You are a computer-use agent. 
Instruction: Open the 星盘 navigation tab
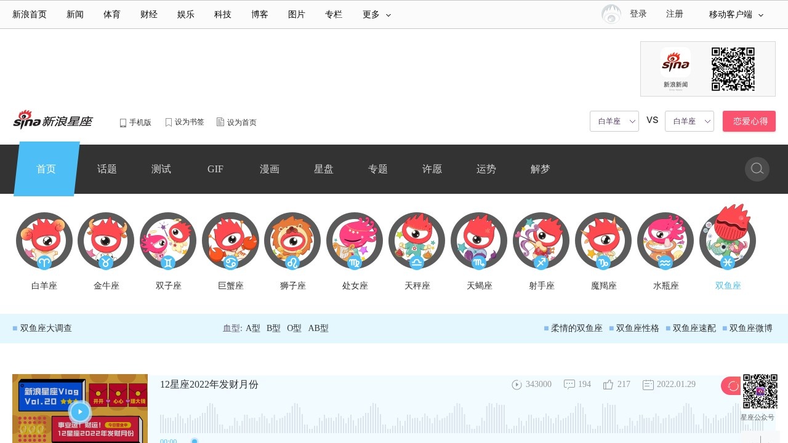323,169
